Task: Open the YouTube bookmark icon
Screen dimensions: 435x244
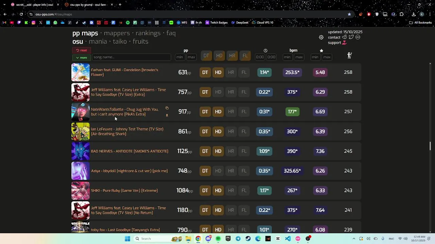Action: point(12,23)
